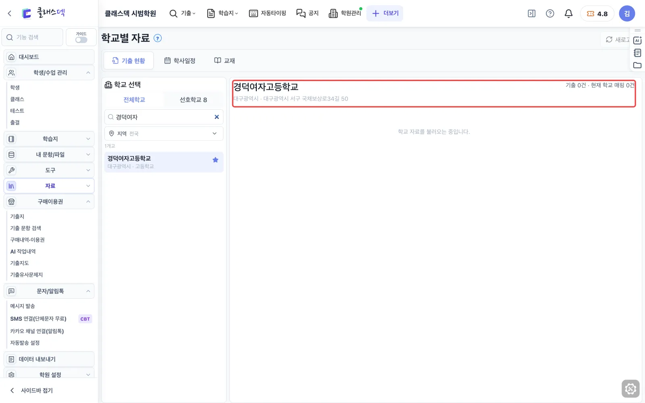Open SMS 연결(단체문자 무료) in sidebar
The image size is (645, 403).
click(38, 319)
